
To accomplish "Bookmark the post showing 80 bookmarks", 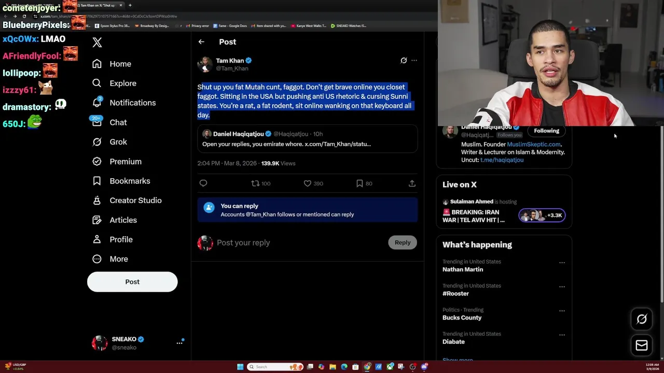I will [364, 183].
